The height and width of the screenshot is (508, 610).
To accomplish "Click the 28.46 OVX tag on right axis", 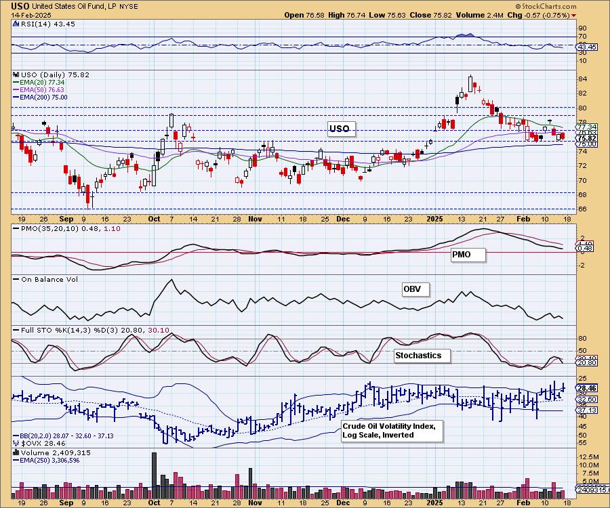I will [587, 388].
